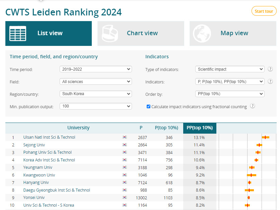
Task: Sort by PP(top 10%) column header
Action: (x=200, y=128)
